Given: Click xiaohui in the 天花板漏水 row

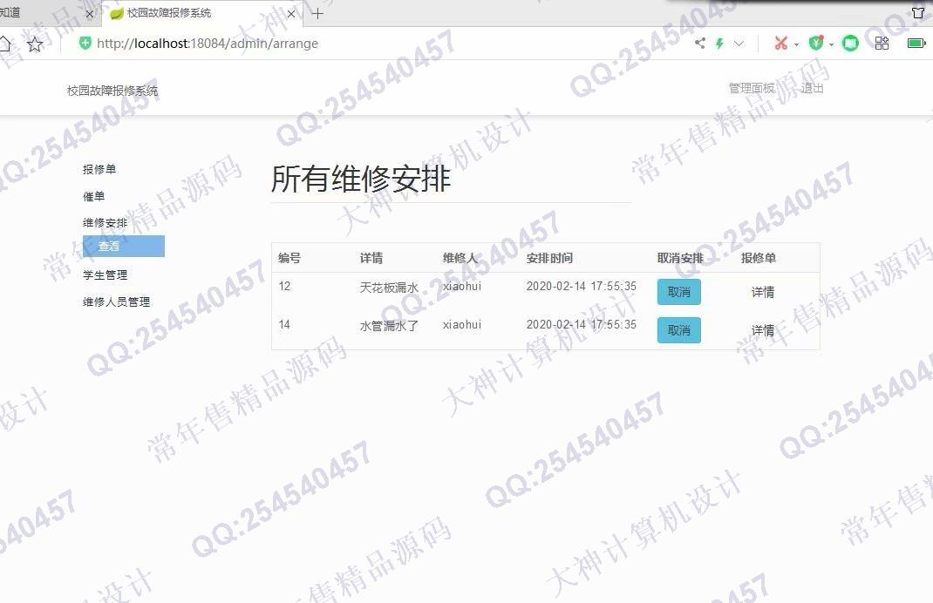Looking at the screenshot, I should tap(462, 287).
